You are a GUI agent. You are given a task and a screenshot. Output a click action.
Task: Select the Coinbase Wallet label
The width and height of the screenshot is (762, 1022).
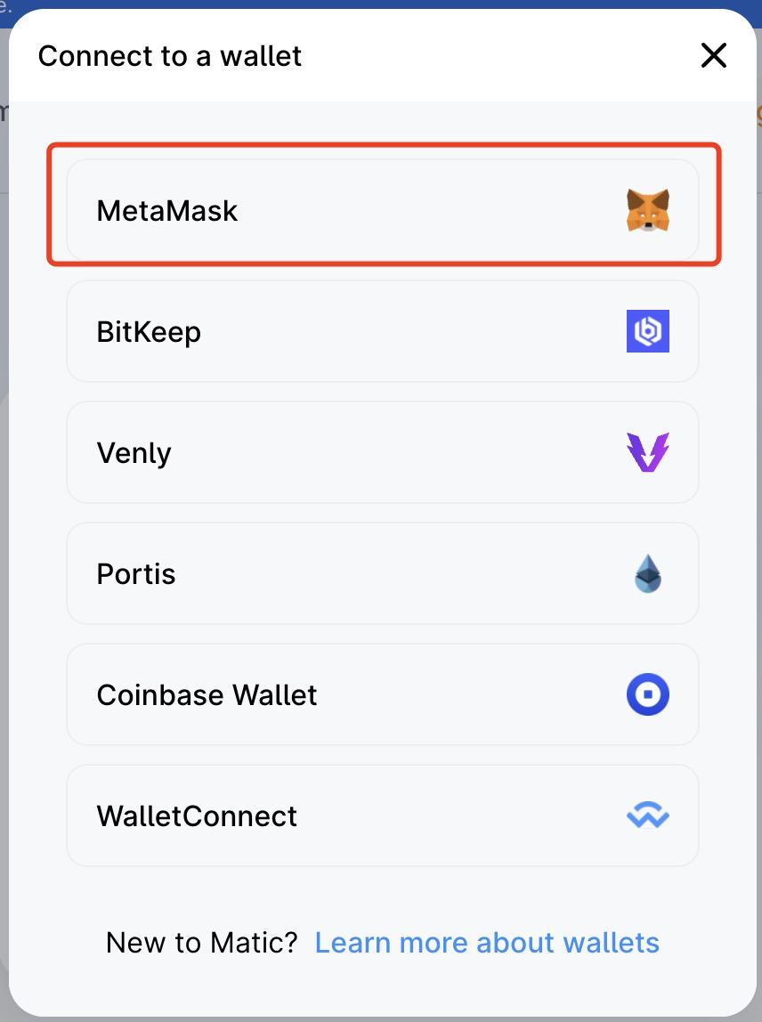tap(207, 694)
